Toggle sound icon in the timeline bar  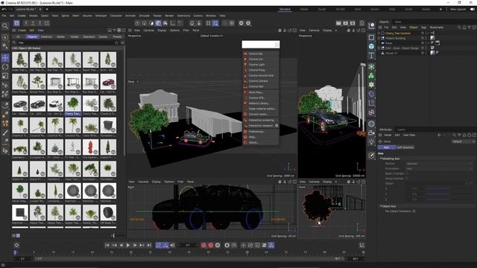[172, 245]
